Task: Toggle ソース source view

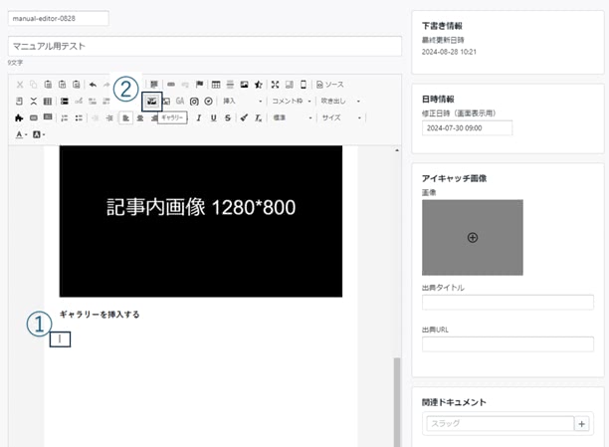Action: [329, 85]
